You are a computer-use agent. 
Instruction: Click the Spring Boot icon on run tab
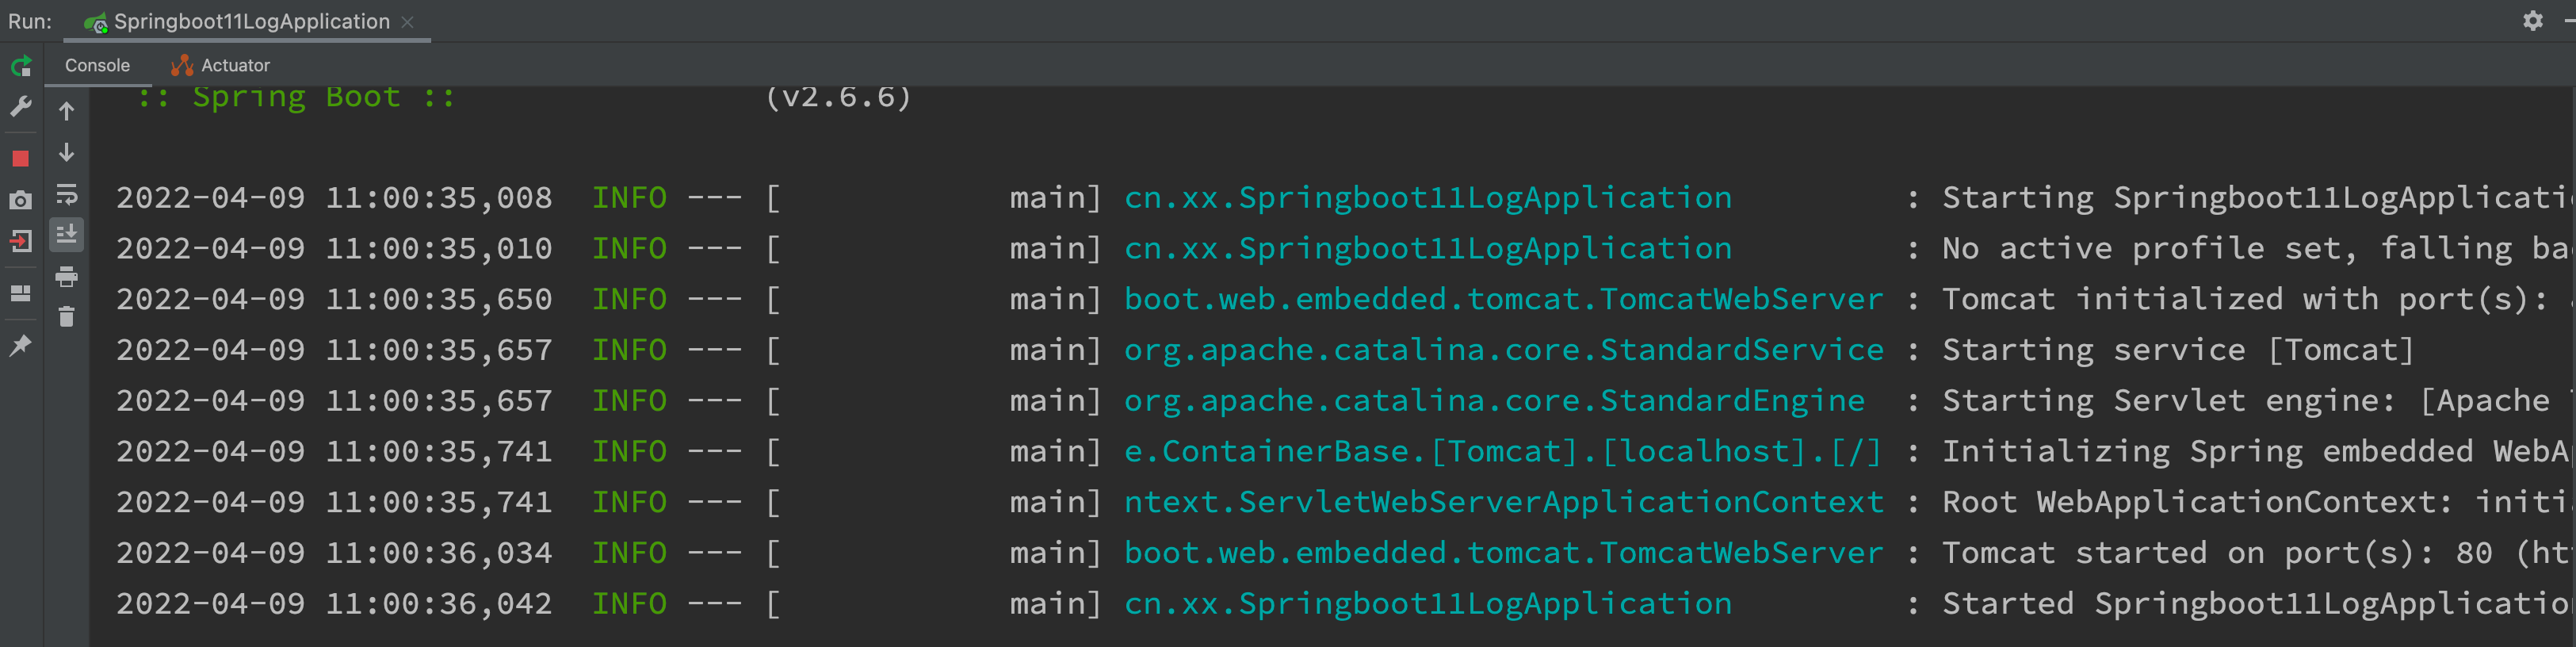coord(96,22)
